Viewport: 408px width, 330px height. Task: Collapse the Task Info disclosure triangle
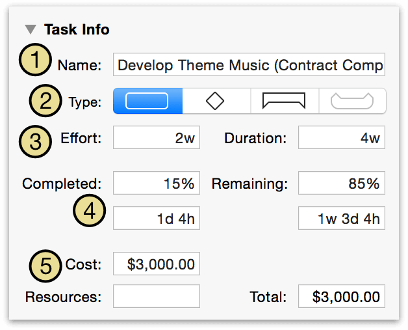[31, 29]
